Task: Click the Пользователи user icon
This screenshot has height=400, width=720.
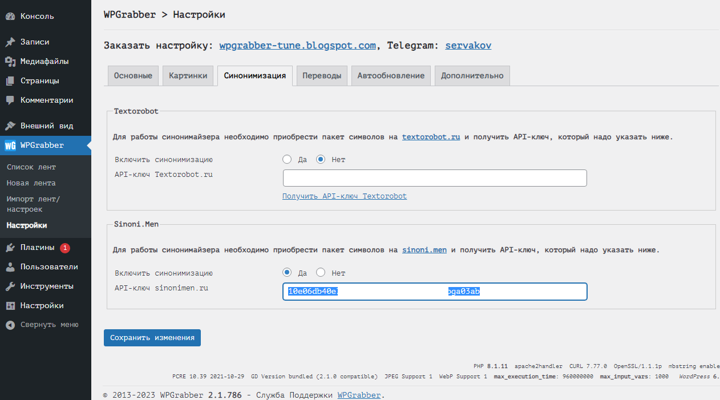Action: point(10,267)
